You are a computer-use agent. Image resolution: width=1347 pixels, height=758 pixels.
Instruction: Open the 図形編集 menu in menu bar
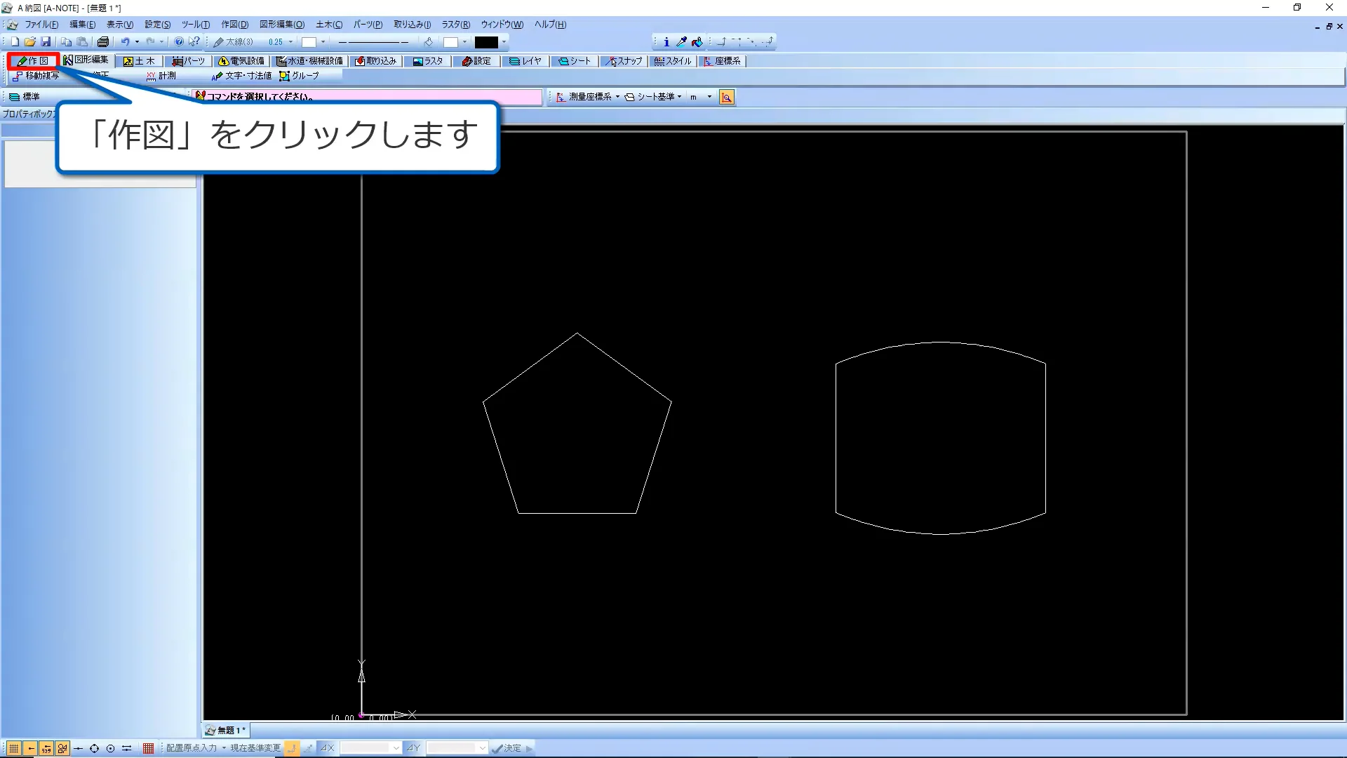tap(281, 25)
